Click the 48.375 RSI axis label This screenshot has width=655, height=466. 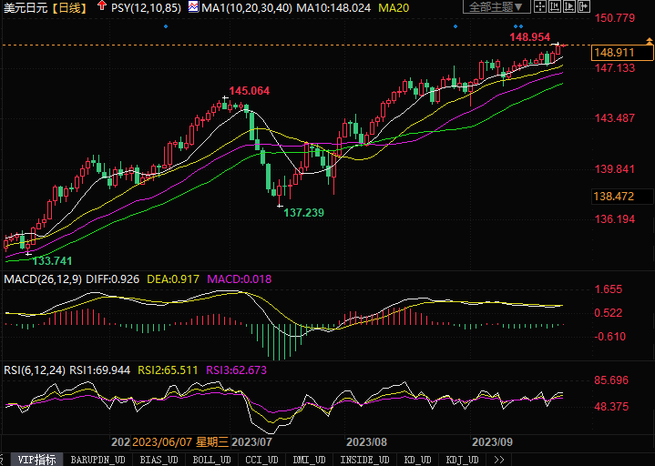click(x=611, y=406)
